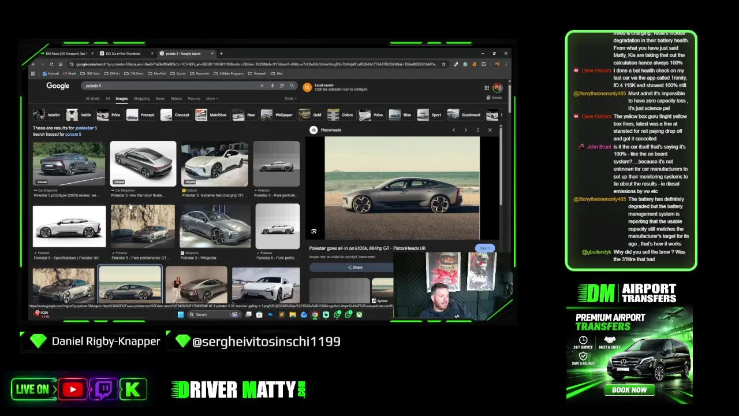Screen dimensions: 739x416
Task: Select the News tab
Action: (x=160, y=98)
